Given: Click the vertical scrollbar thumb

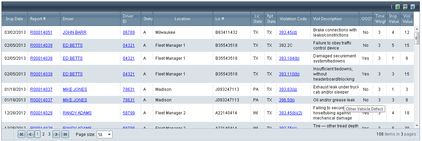Looking at the screenshot, I should point(417,38).
